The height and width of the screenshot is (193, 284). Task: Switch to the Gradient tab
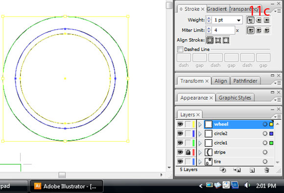(217, 9)
